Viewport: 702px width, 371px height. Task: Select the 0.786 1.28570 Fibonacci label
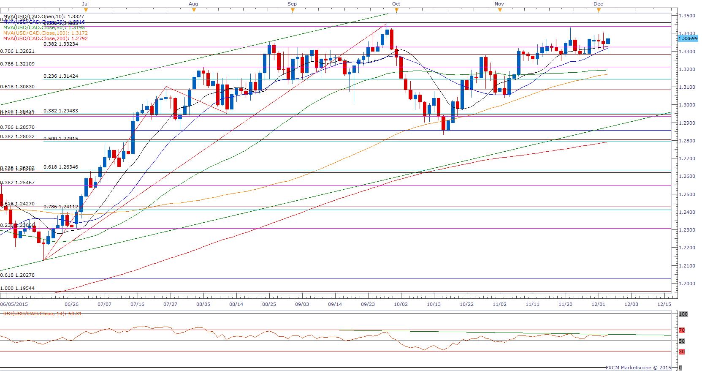(x=17, y=127)
